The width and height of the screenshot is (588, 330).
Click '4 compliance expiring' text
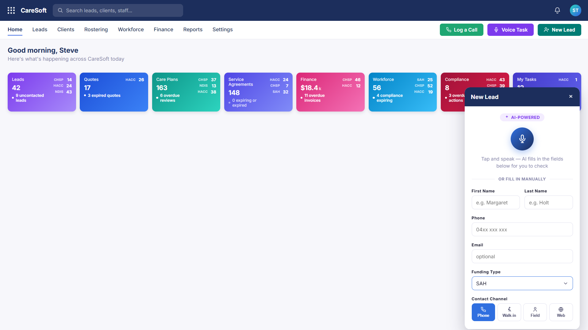tap(390, 98)
